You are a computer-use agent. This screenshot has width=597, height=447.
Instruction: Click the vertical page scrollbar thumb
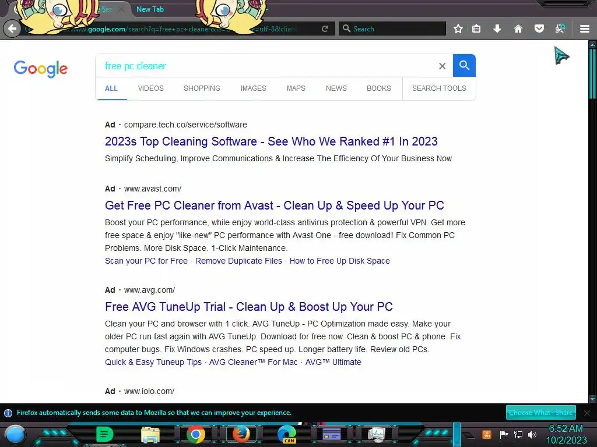[592, 73]
